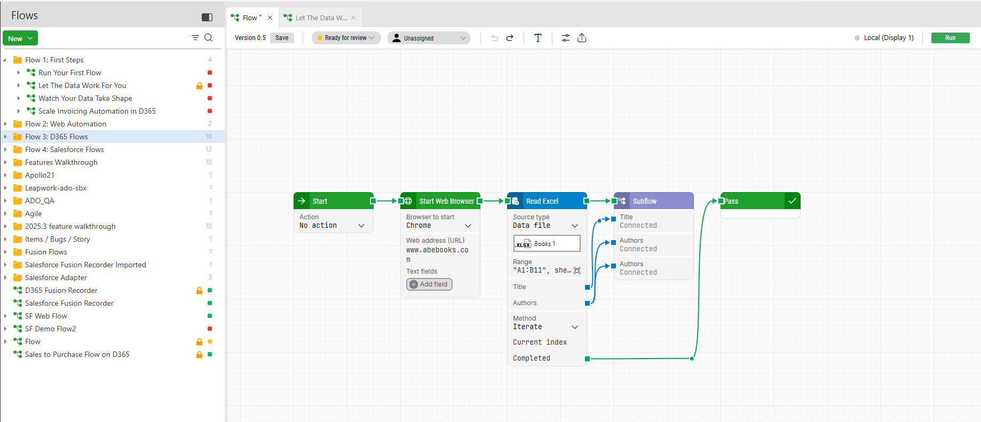This screenshot has width=981, height=422.
Task: Open search in the Flows panel
Action: (209, 38)
